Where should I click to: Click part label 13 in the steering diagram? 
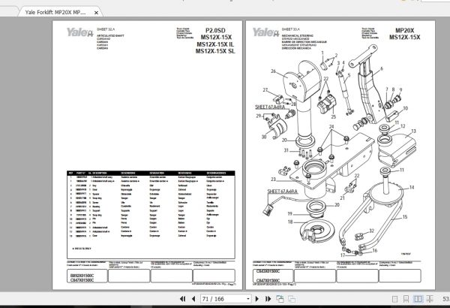coord(413,131)
